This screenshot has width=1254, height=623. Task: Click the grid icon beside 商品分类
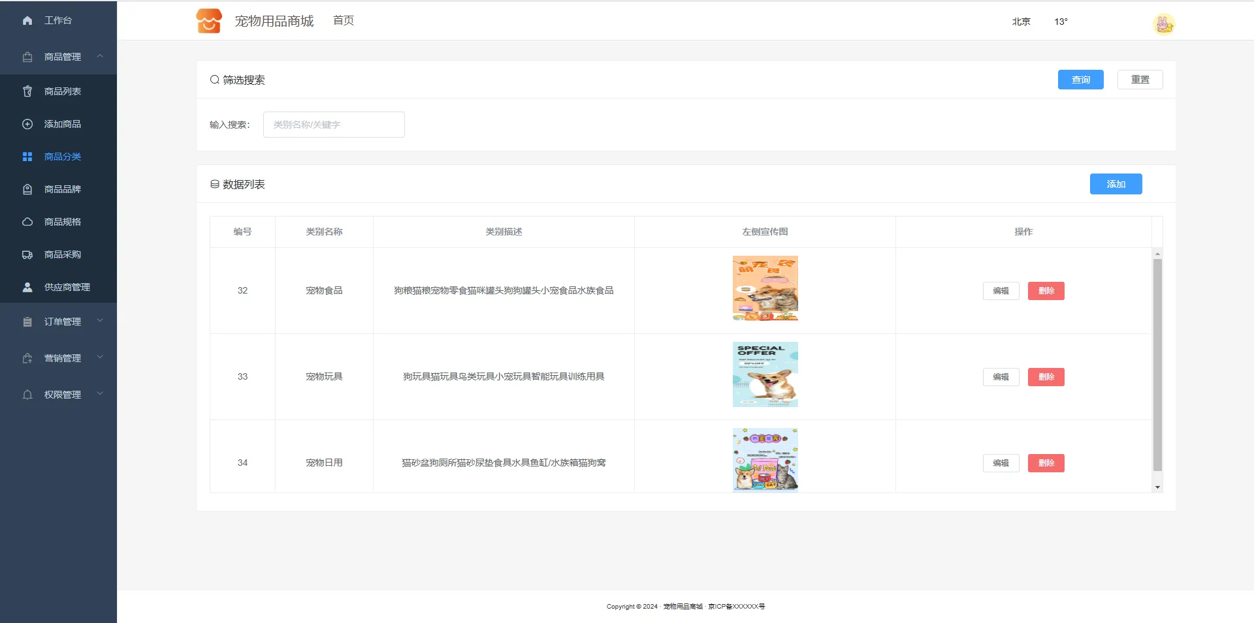(27, 157)
